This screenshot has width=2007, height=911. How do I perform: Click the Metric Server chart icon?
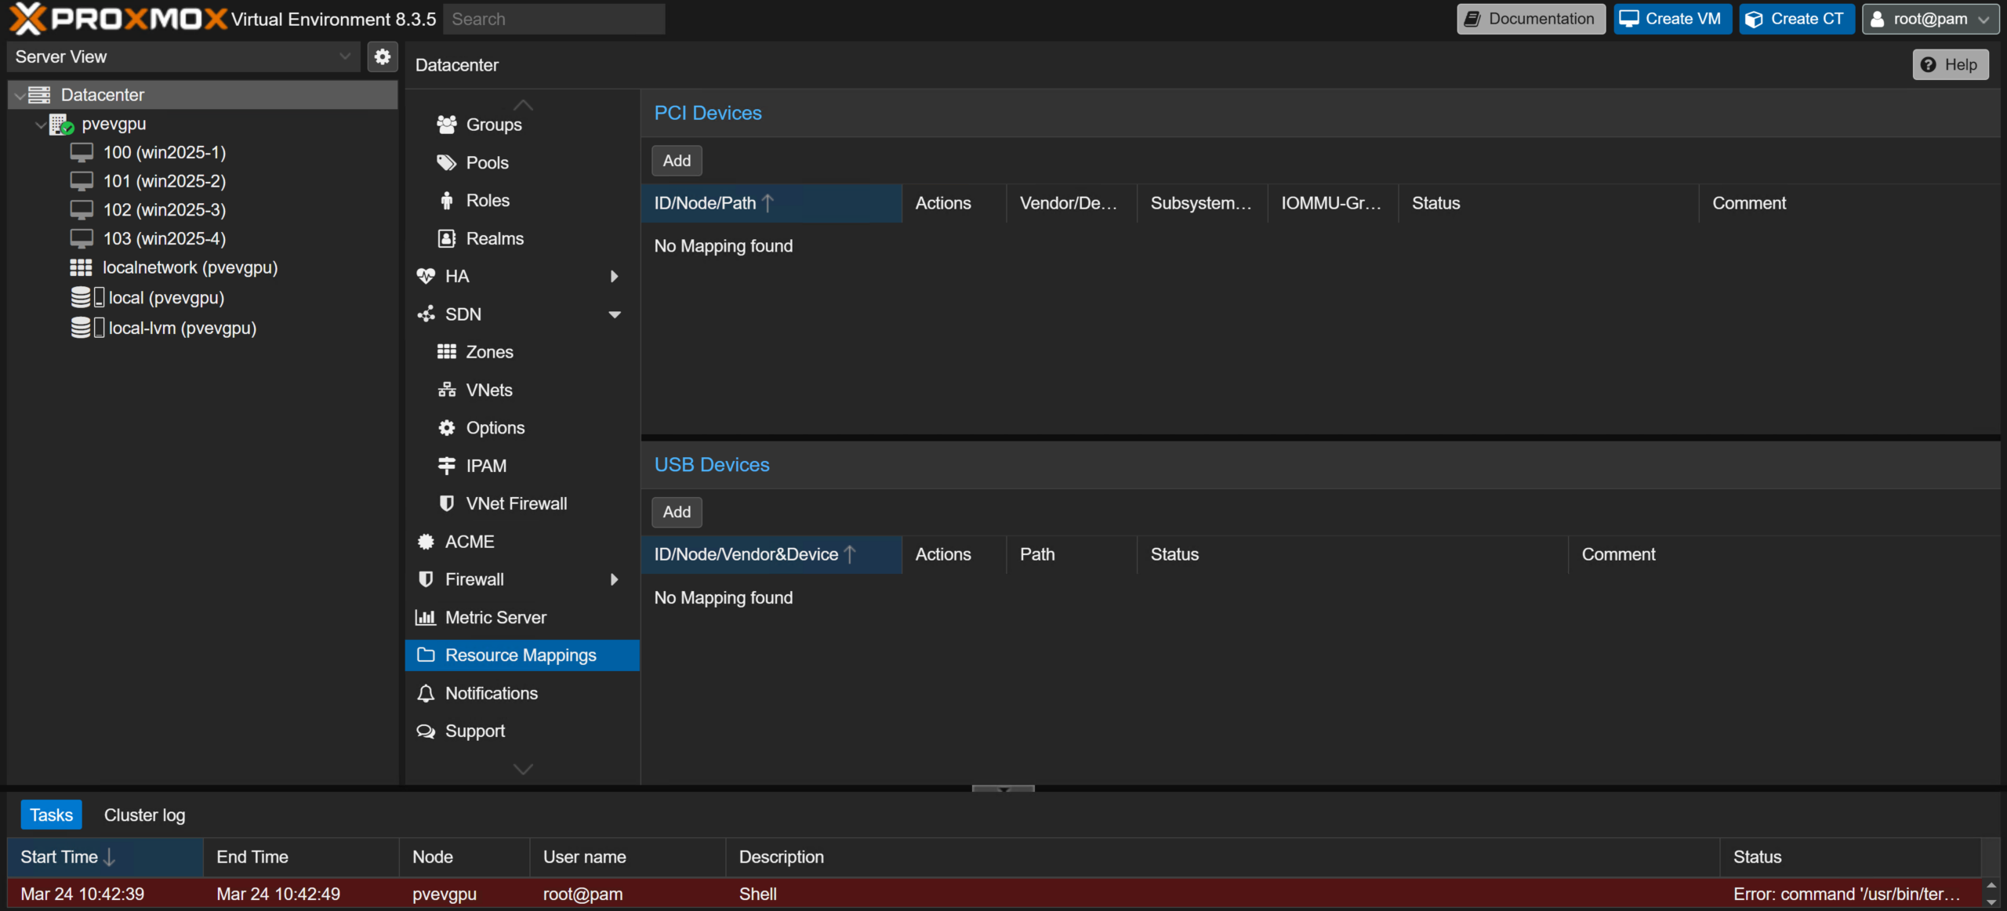(426, 618)
